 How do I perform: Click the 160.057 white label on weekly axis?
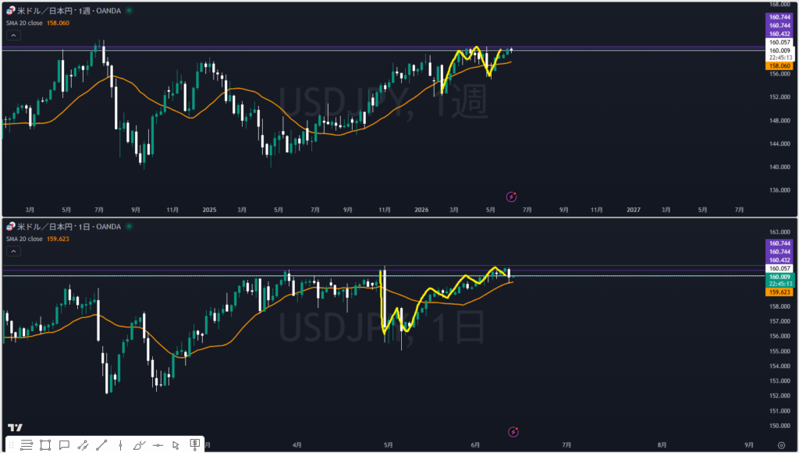[x=779, y=42]
